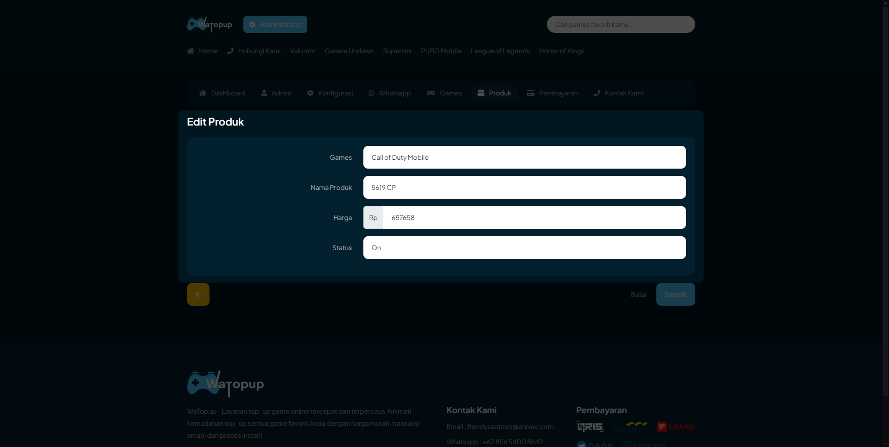
Task: Focus the Cari games favorit search box
Action: point(621,25)
